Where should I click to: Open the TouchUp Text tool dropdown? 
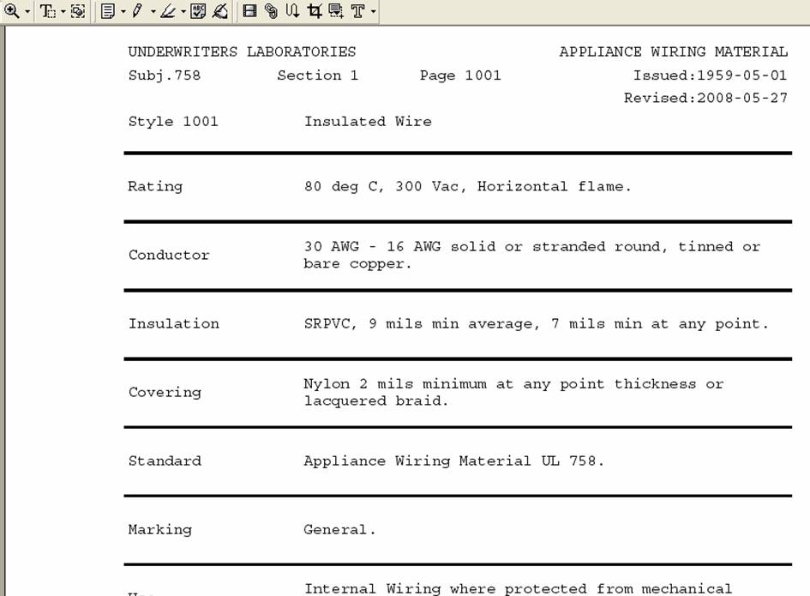coord(373,11)
